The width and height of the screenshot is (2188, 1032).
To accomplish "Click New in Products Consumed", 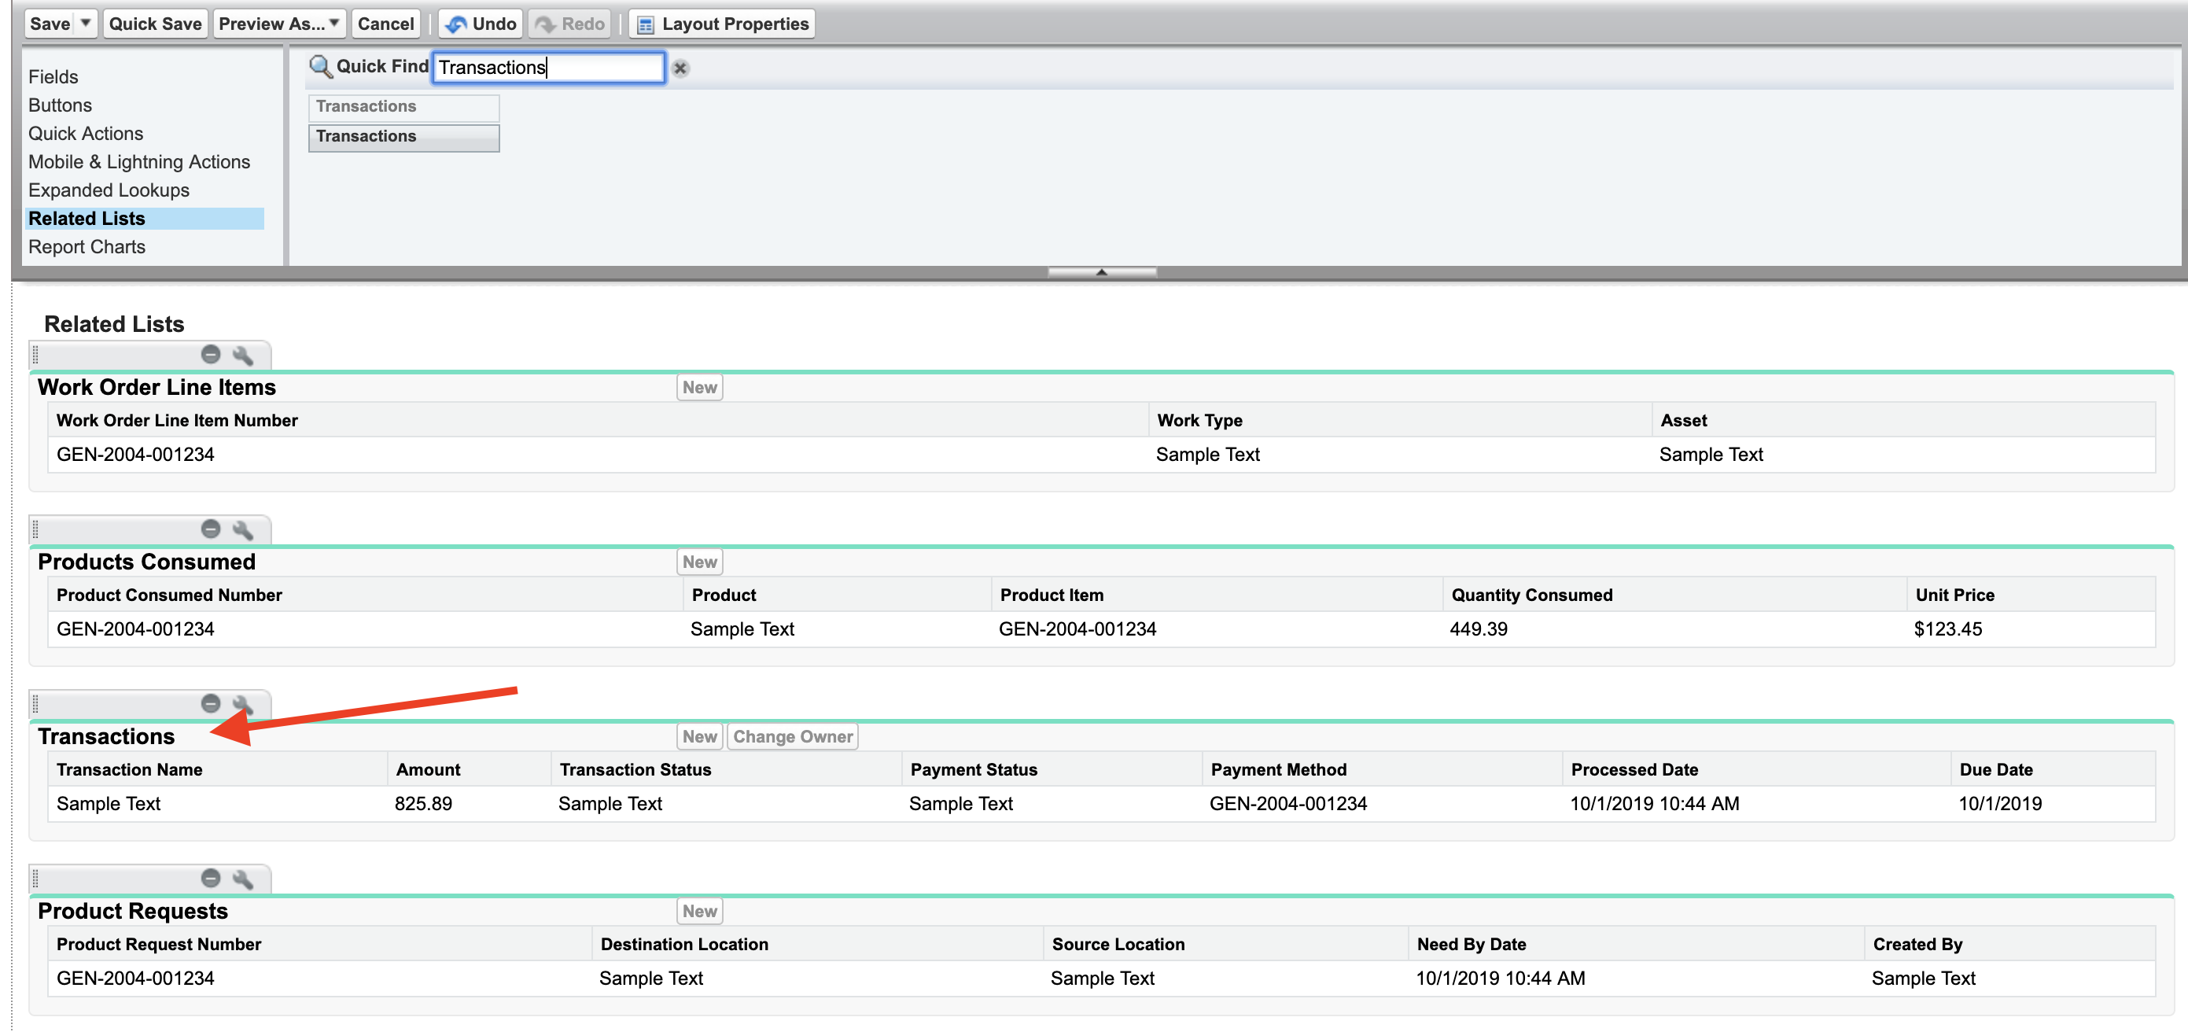I will point(700,562).
